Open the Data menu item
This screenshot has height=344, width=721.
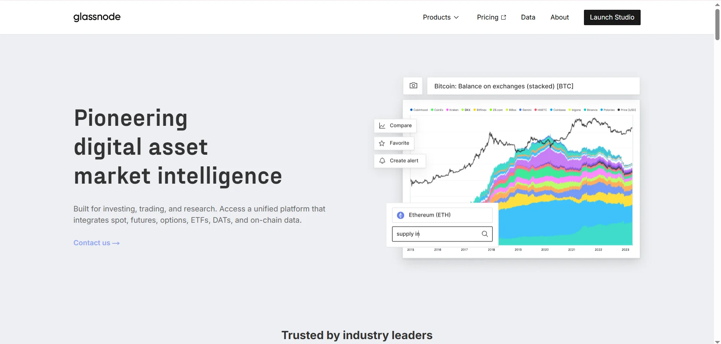click(528, 17)
